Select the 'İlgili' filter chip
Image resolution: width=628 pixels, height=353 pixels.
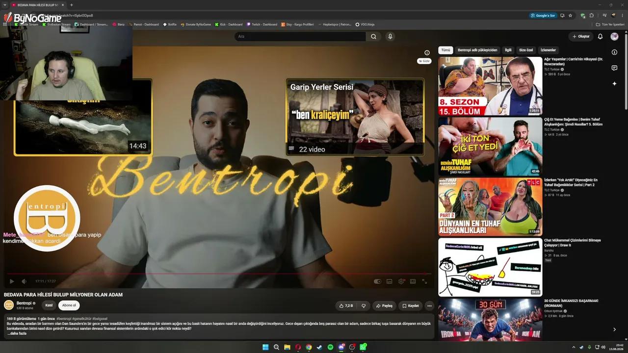point(508,50)
